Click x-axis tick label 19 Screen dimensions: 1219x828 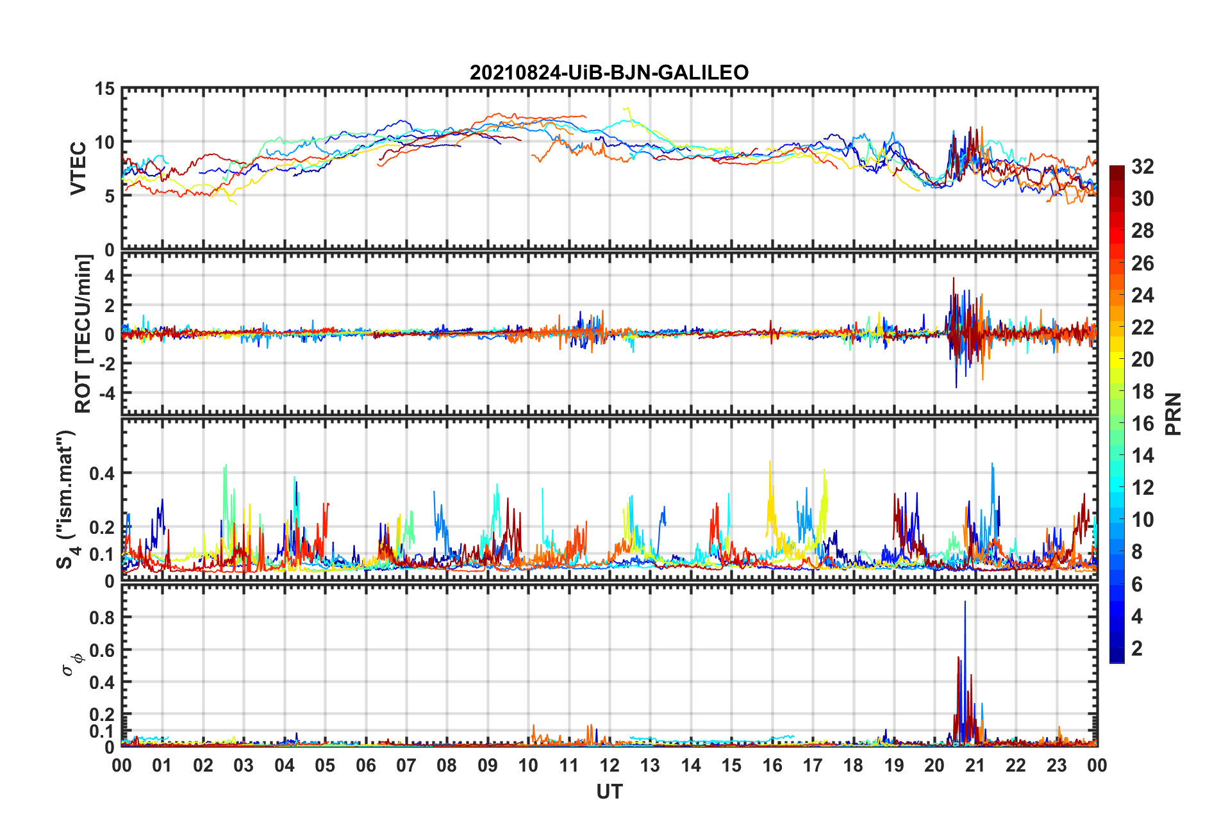(x=894, y=765)
